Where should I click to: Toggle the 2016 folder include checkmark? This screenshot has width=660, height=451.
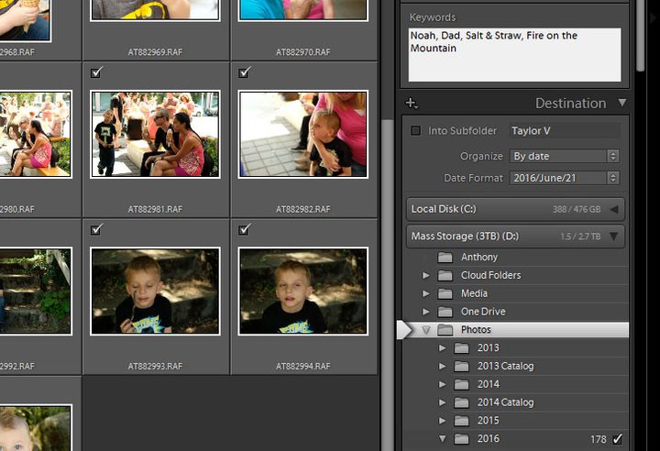(617, 439)
